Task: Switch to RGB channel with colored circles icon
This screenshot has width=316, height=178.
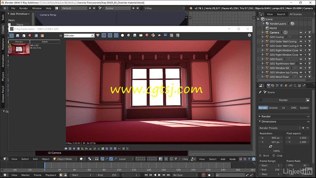Action: pos(98,35)
